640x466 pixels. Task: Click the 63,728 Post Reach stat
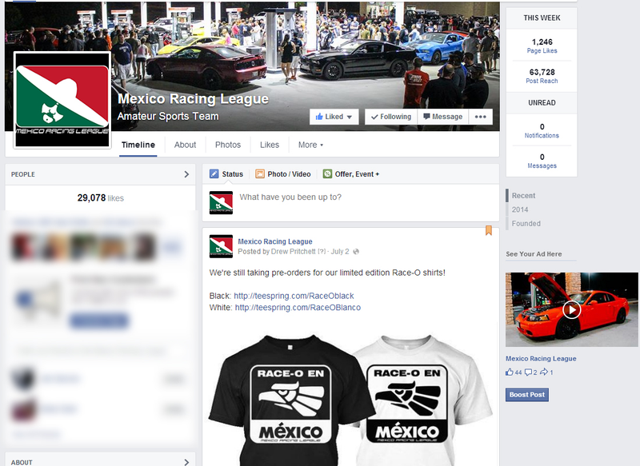(x=542, y=76)
